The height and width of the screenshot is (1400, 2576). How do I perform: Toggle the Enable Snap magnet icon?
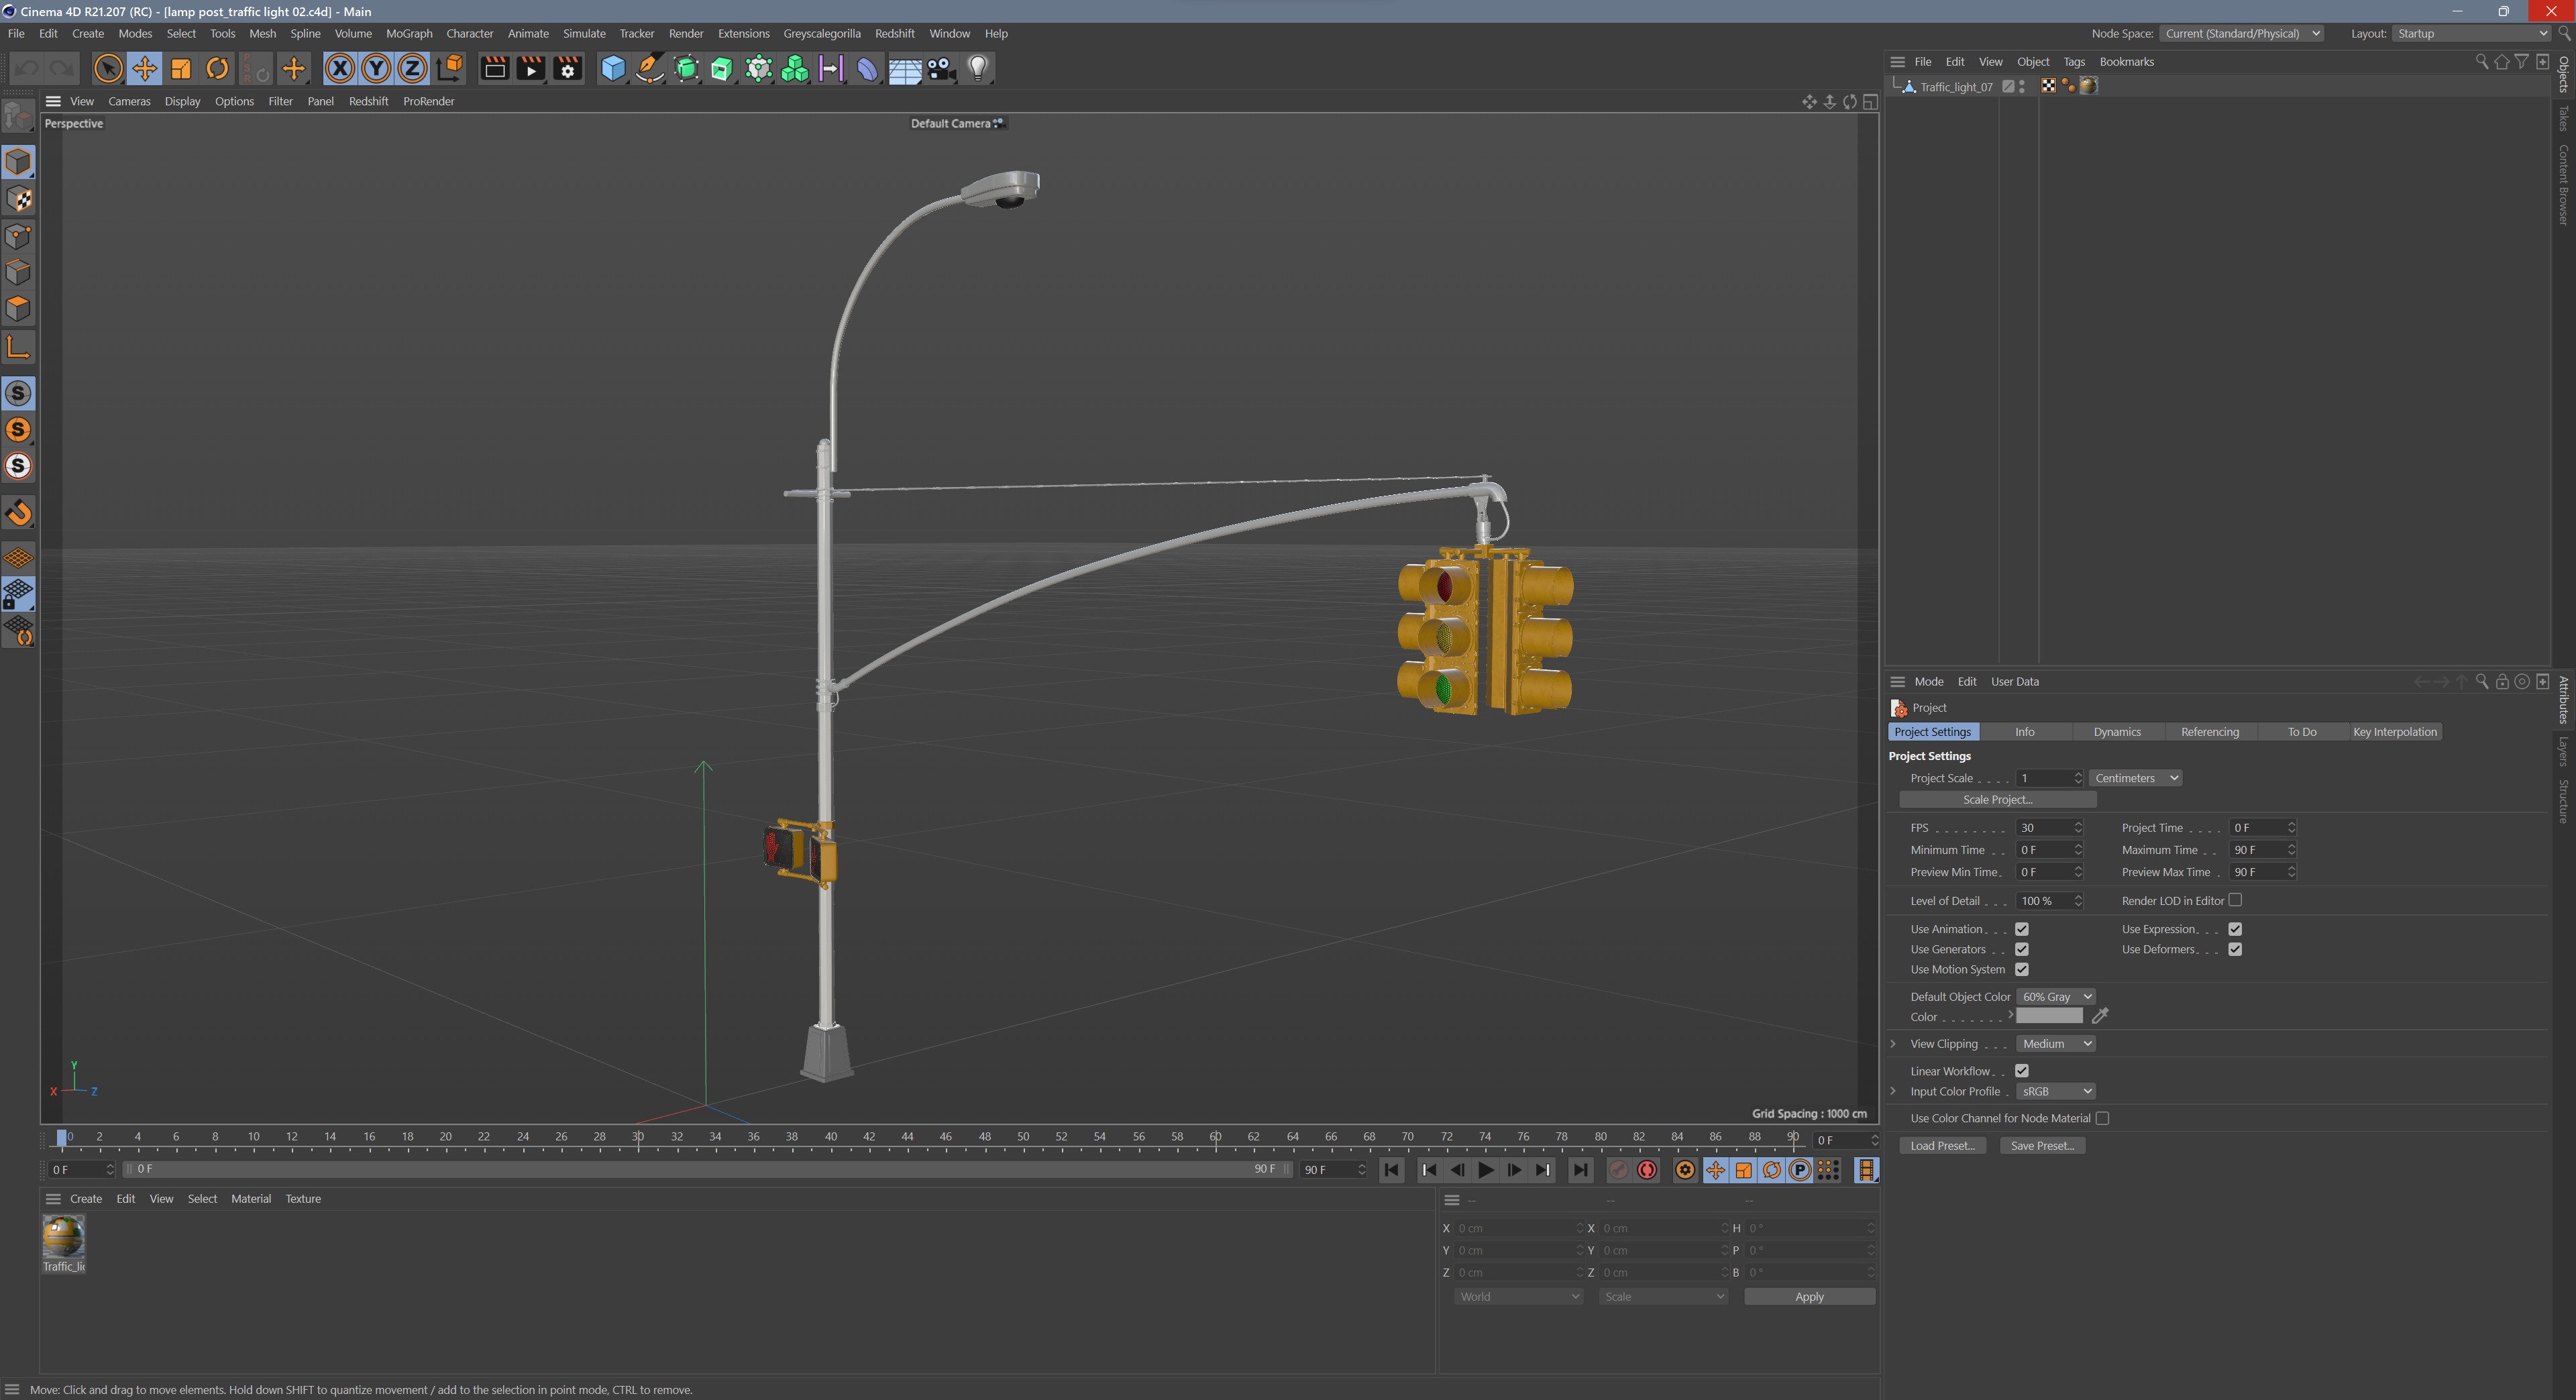18,513
